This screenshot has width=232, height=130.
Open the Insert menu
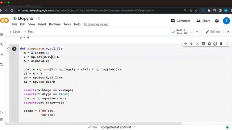(x=42, y=24)
